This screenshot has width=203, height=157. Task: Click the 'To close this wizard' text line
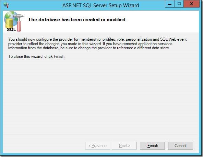click(x=37, y=56)
